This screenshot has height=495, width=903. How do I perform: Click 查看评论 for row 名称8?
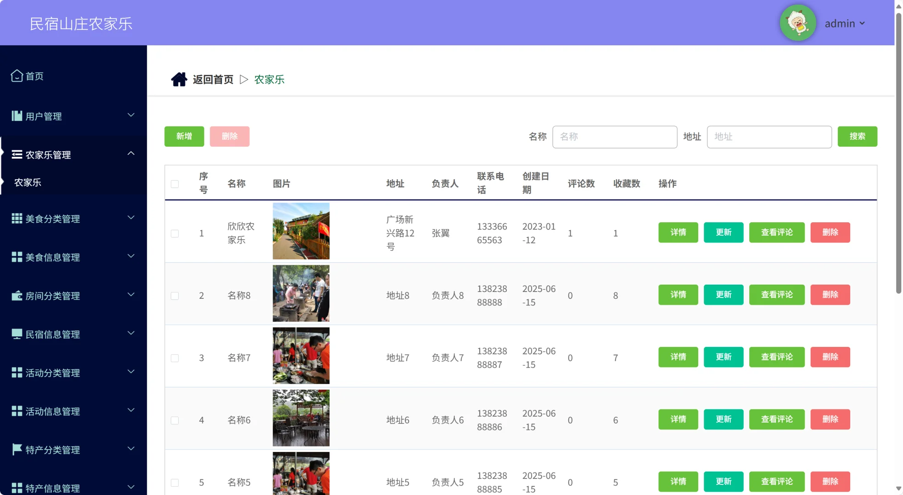coord(777,295)
